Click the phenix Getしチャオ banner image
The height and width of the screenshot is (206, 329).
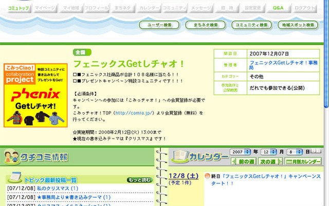[x=35, y=95]
